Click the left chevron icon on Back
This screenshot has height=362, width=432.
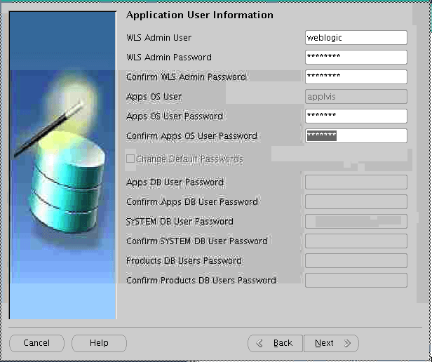point(260,343)
